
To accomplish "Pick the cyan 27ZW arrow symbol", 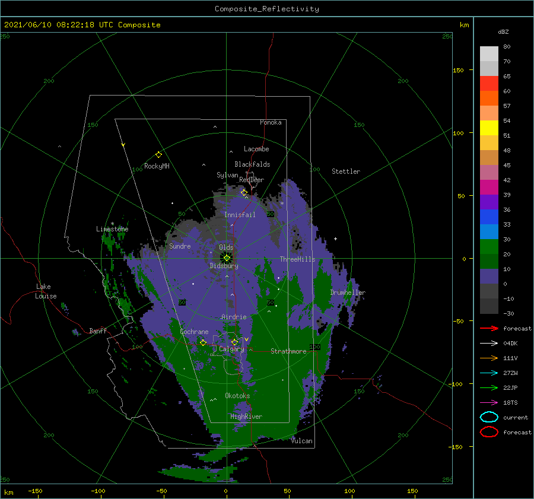I will point(489,373).
